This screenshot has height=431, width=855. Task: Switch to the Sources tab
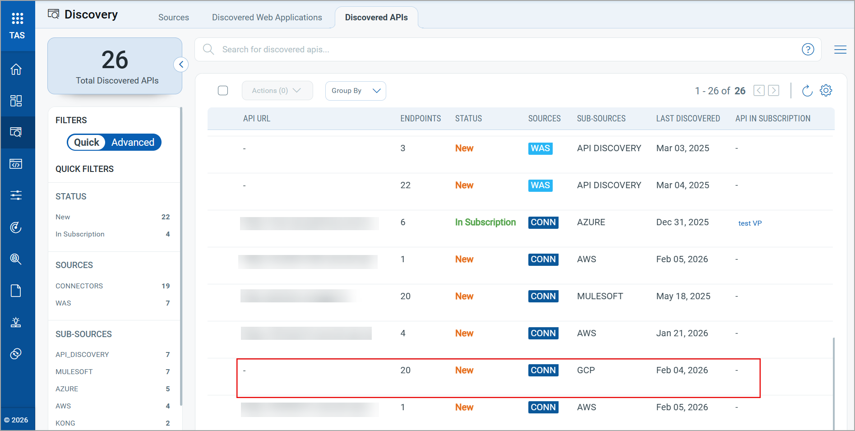(173, 18)
